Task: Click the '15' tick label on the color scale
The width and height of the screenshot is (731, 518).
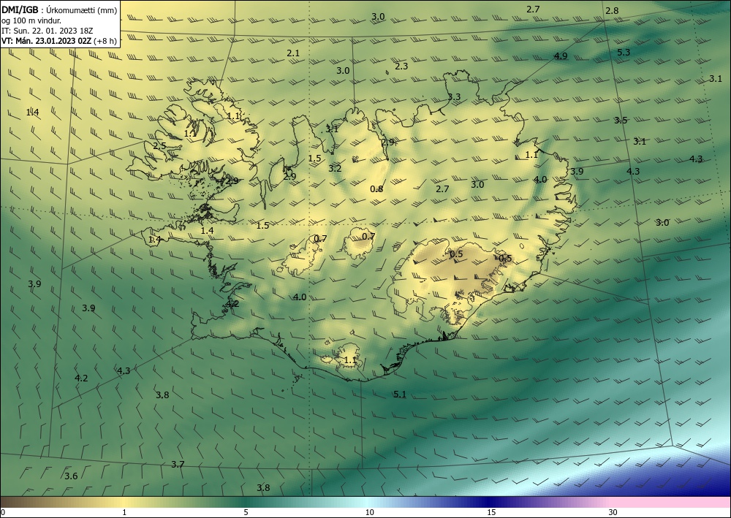Action: click(x=491, y=512)
